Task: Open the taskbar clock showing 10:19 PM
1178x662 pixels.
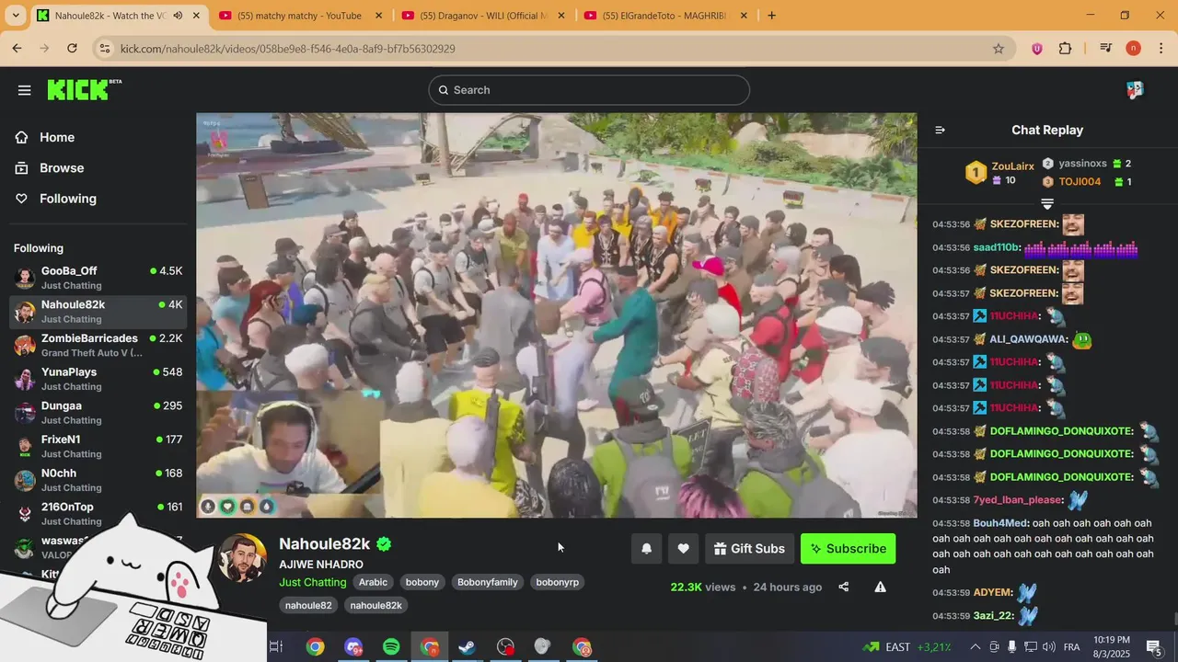Action: [1112, 647]
